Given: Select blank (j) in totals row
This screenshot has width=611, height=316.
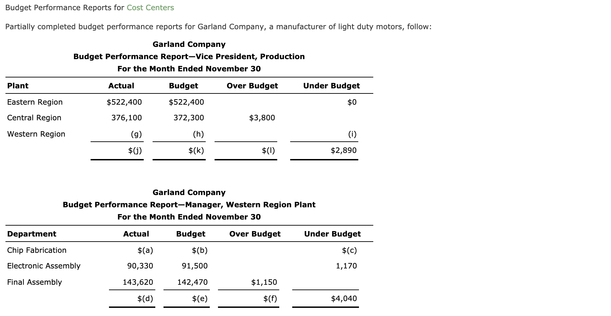Looking at the screenshot, I should click(x=135, y=150).
